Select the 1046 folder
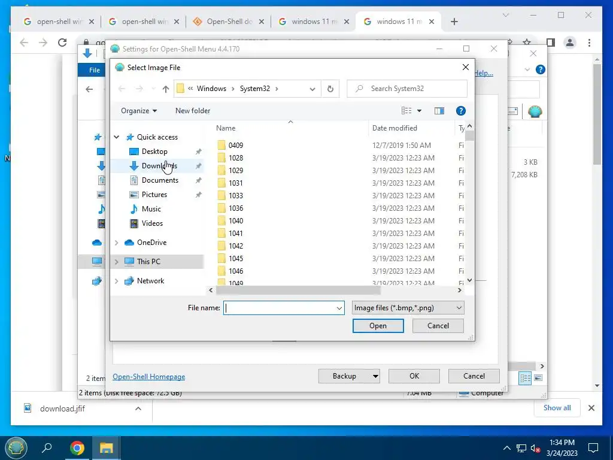The image size is (613, 460). click(236, 271)
